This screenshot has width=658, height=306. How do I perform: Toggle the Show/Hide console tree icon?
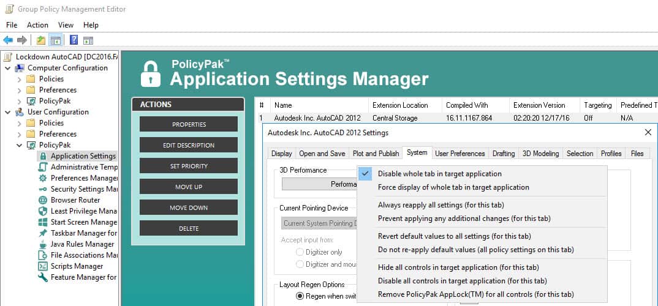coord(55,40)
